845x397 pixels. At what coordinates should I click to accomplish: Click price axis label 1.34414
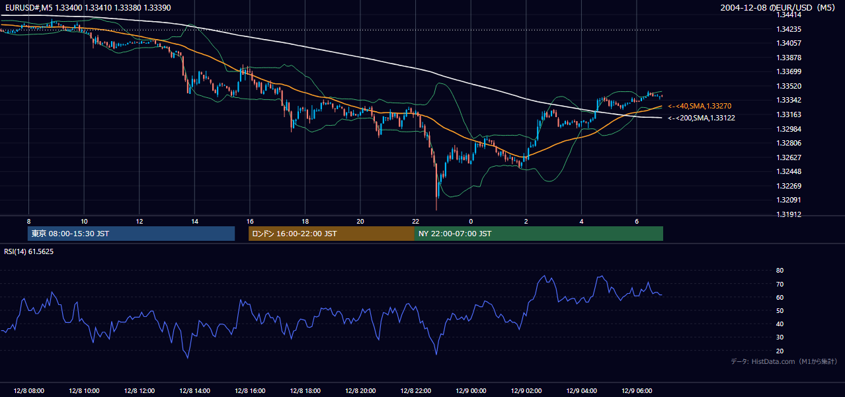click(790, 15)
